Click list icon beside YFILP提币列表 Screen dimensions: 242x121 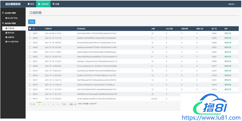6,42
